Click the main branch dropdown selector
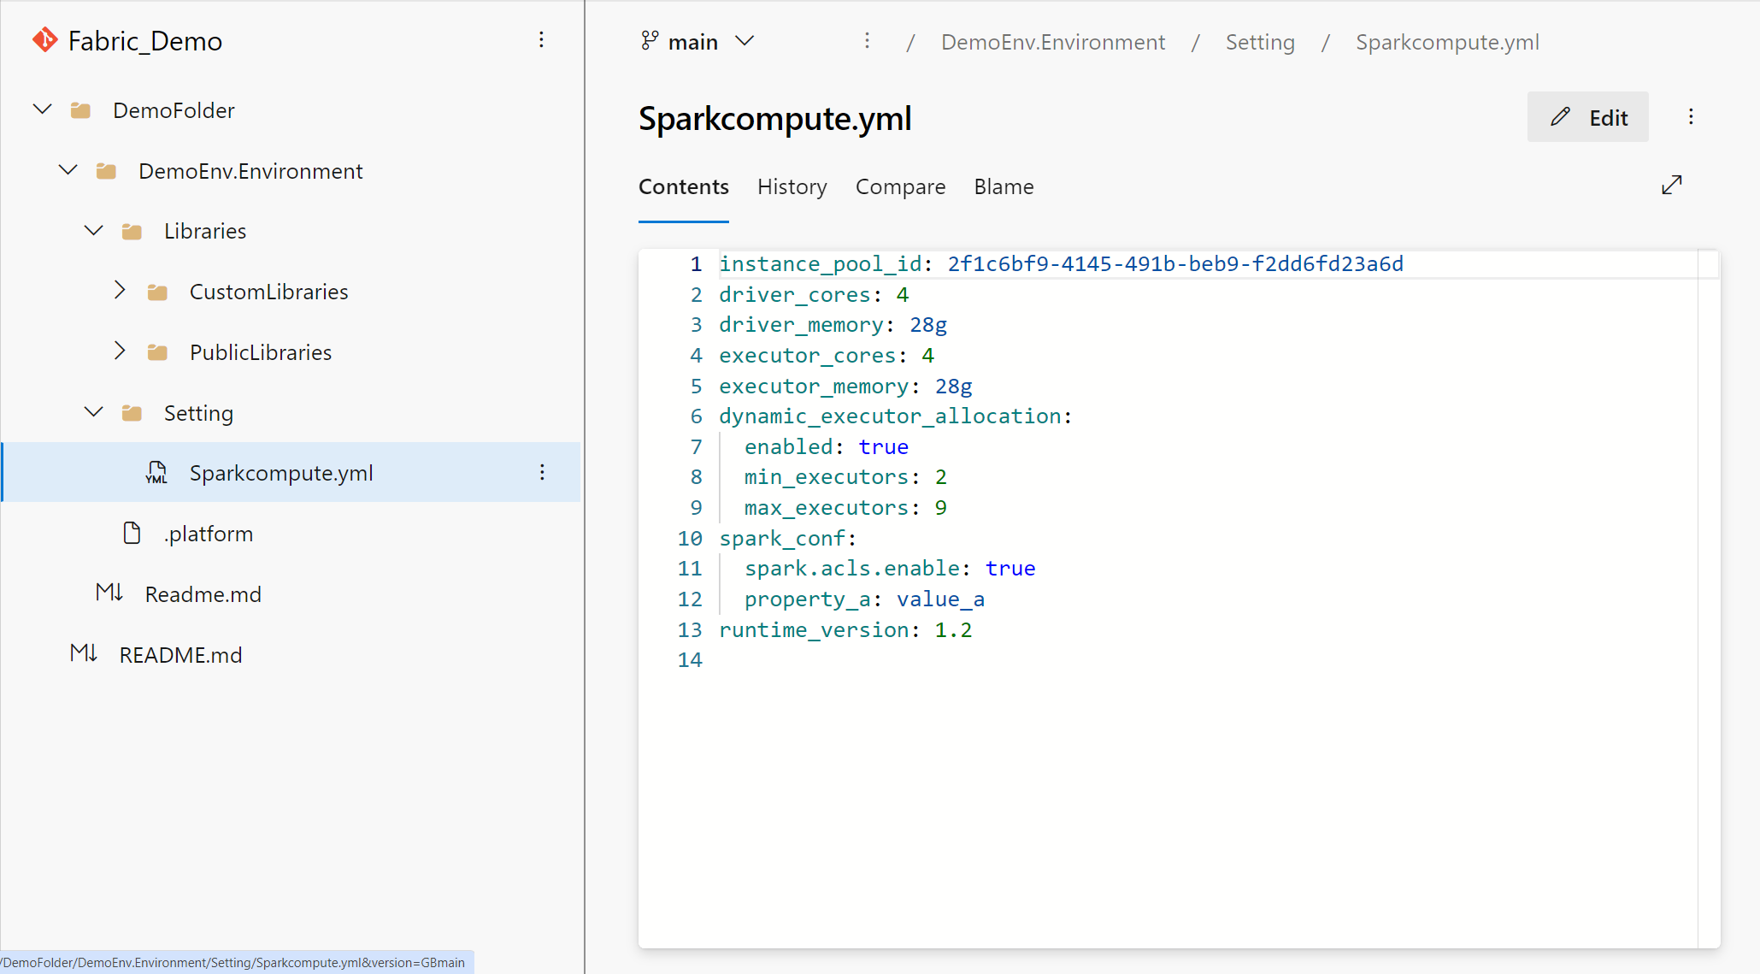This screenshot has height=974, width=1760. [697, 42]
